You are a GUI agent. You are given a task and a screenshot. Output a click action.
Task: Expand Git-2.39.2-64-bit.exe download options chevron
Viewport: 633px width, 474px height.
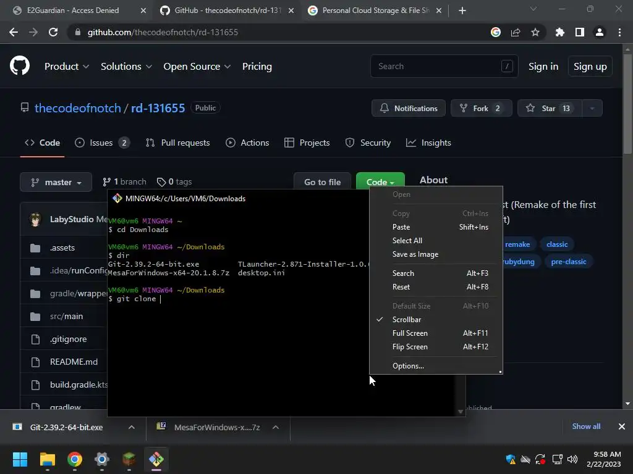(x=132, y=427)
